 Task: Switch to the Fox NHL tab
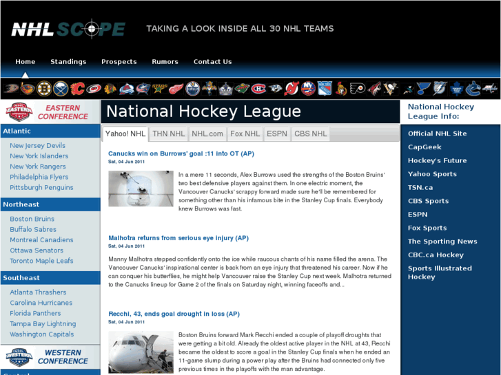[245, 133]
